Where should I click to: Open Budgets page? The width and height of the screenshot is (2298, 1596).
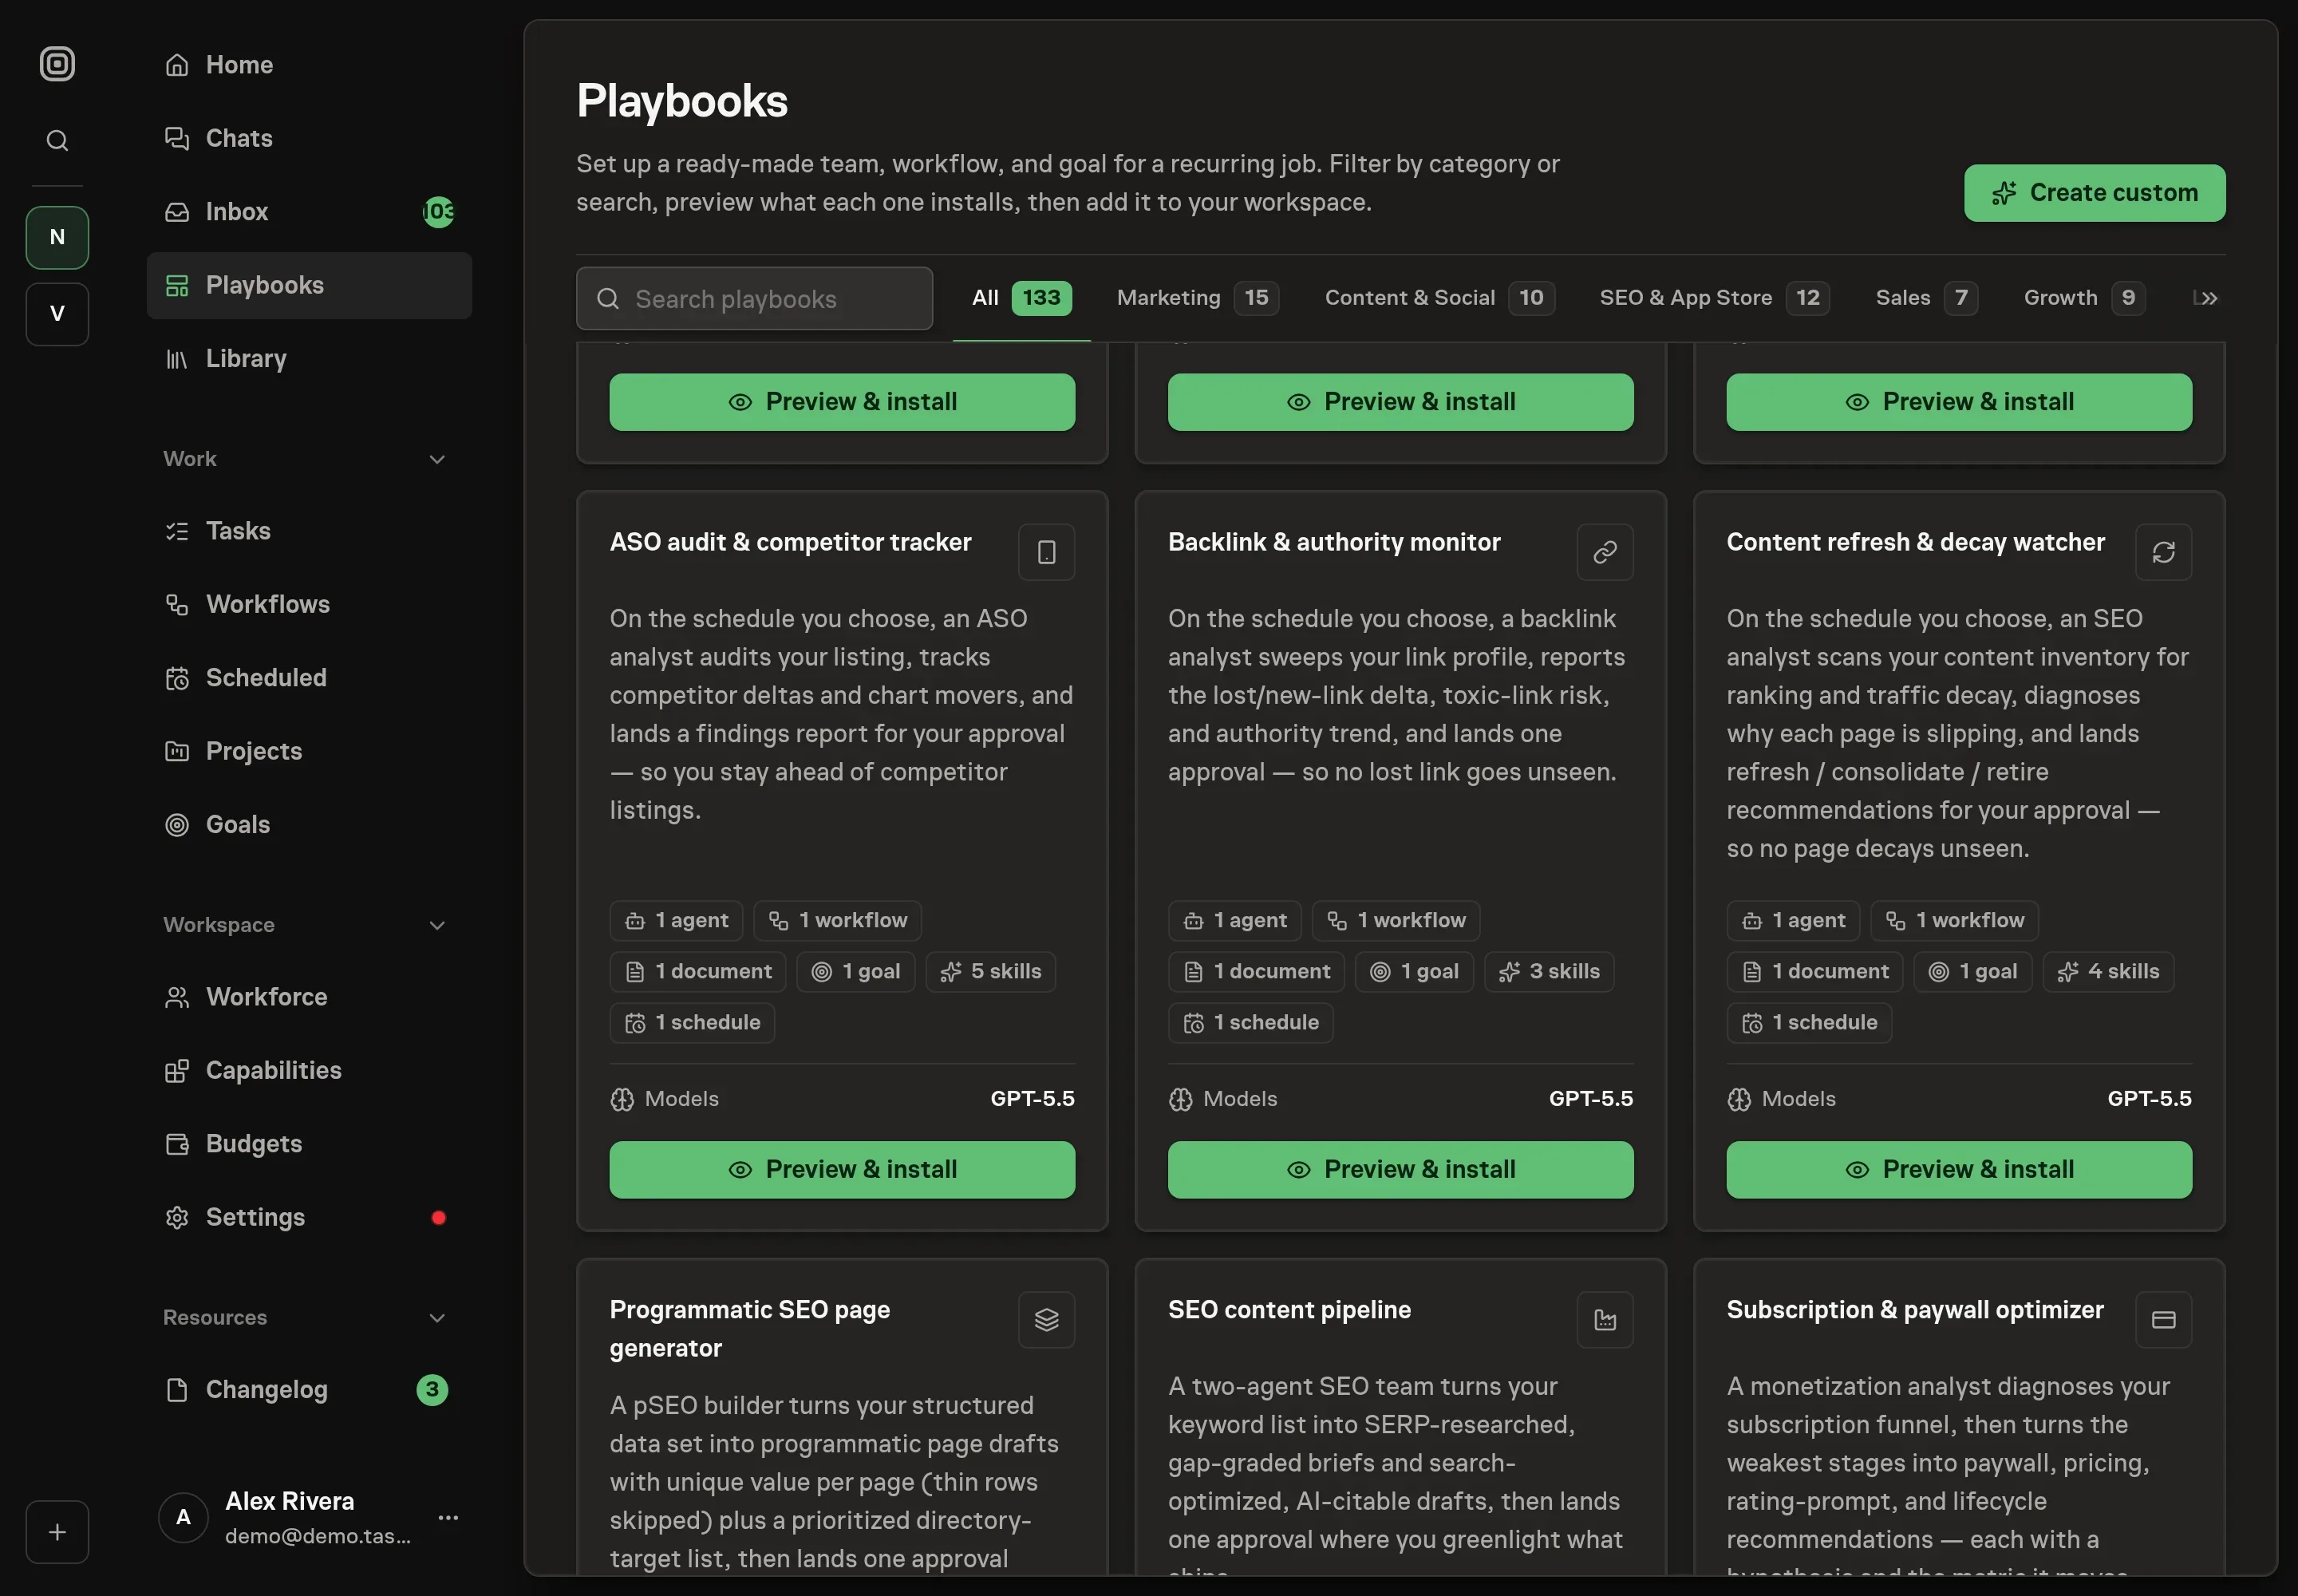[309, 1144]
